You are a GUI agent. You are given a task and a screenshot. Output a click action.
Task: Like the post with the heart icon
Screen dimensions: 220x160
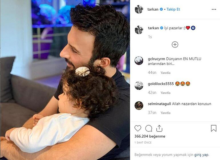pos(138,128)
